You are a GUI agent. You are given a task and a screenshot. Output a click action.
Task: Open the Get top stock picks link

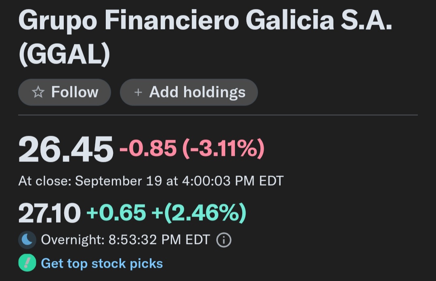(x=102, y=264)
